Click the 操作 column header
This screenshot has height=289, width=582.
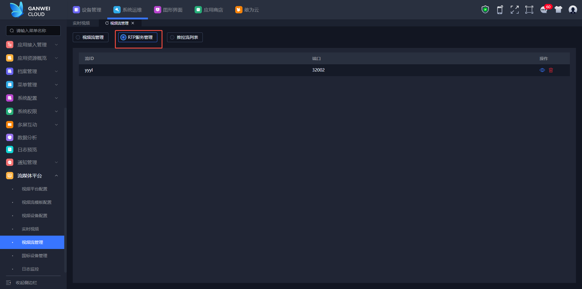click(x=544, y=59)
